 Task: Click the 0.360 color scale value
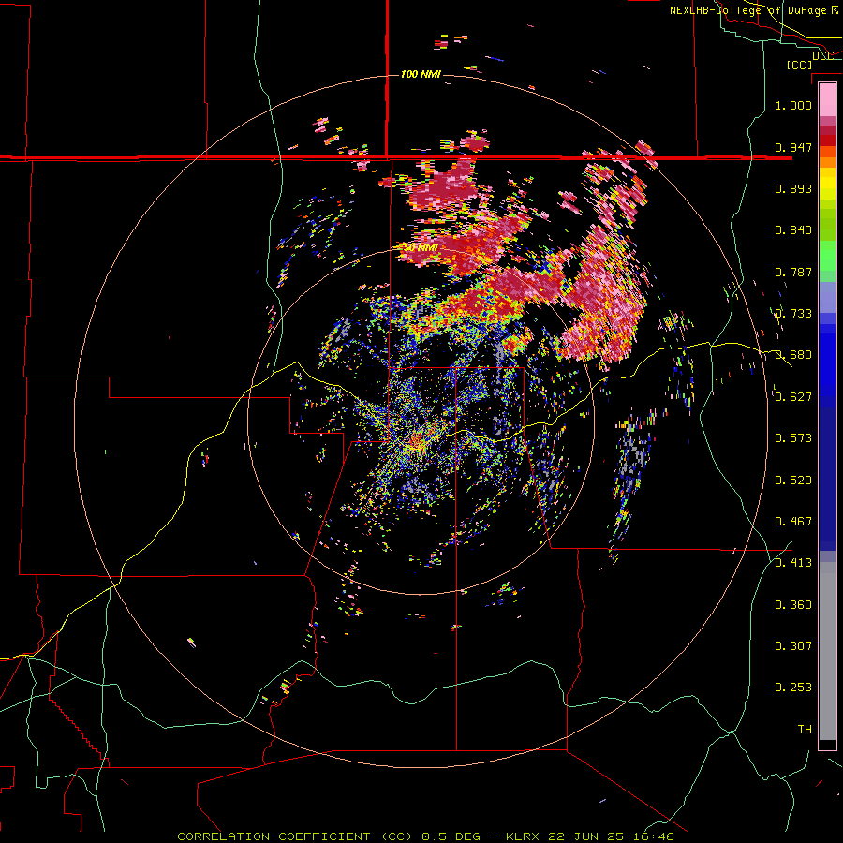[793, 605]
